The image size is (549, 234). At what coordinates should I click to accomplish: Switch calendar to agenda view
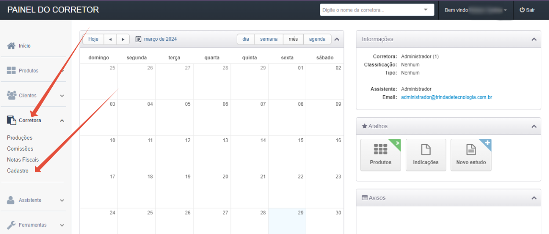pyautogui.click(x=317, y=39)
